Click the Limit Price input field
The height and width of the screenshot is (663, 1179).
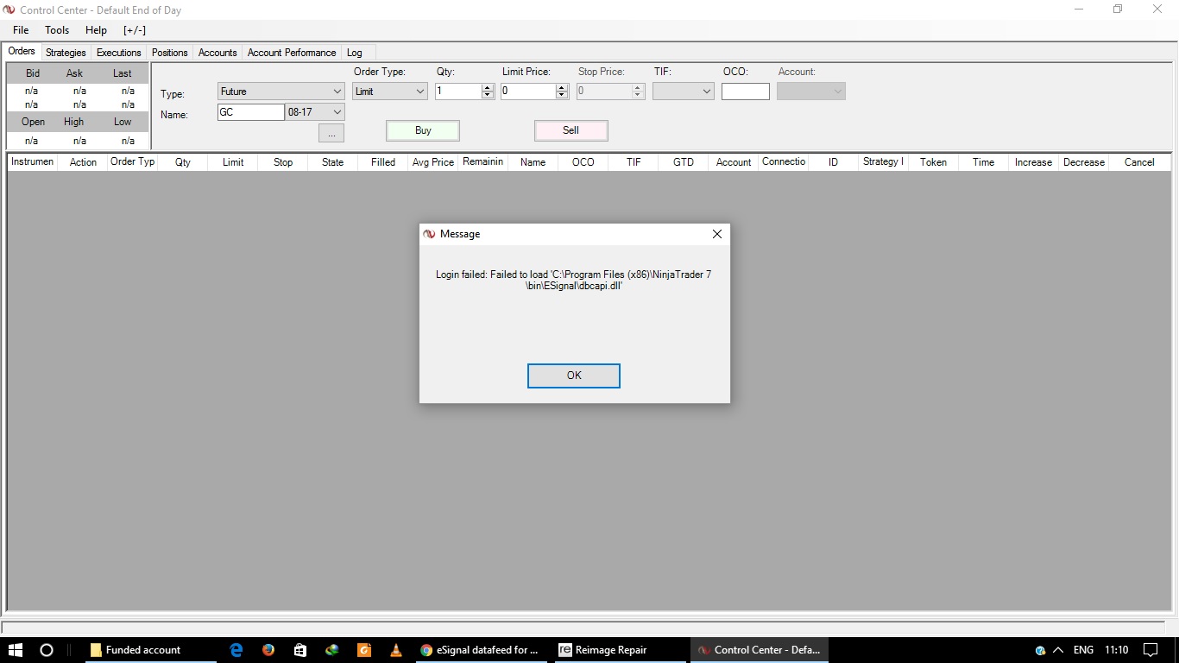528,91
